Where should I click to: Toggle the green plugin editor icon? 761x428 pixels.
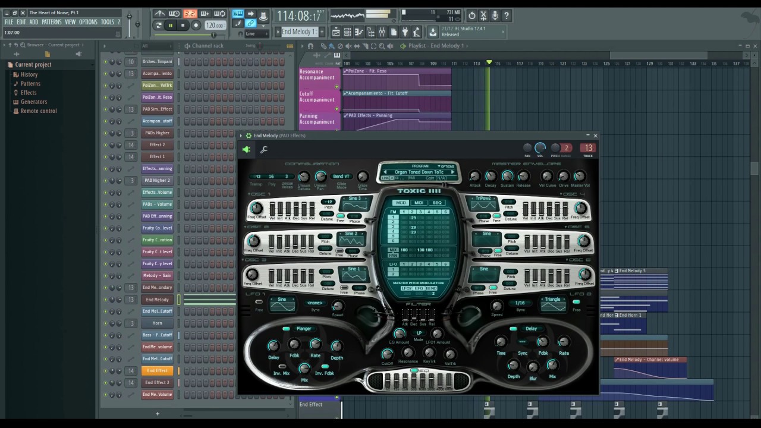point(246,150)
